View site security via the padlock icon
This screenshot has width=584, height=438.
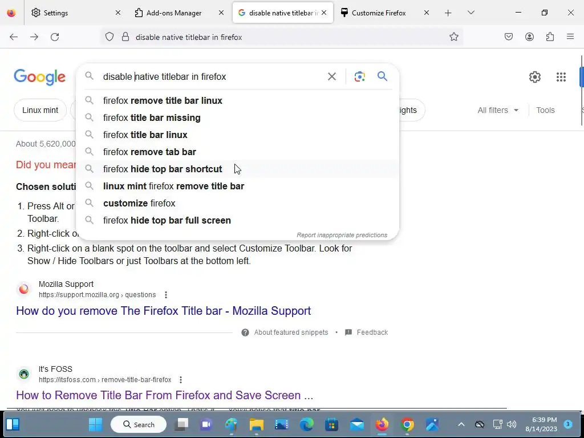tap(125, 37)
